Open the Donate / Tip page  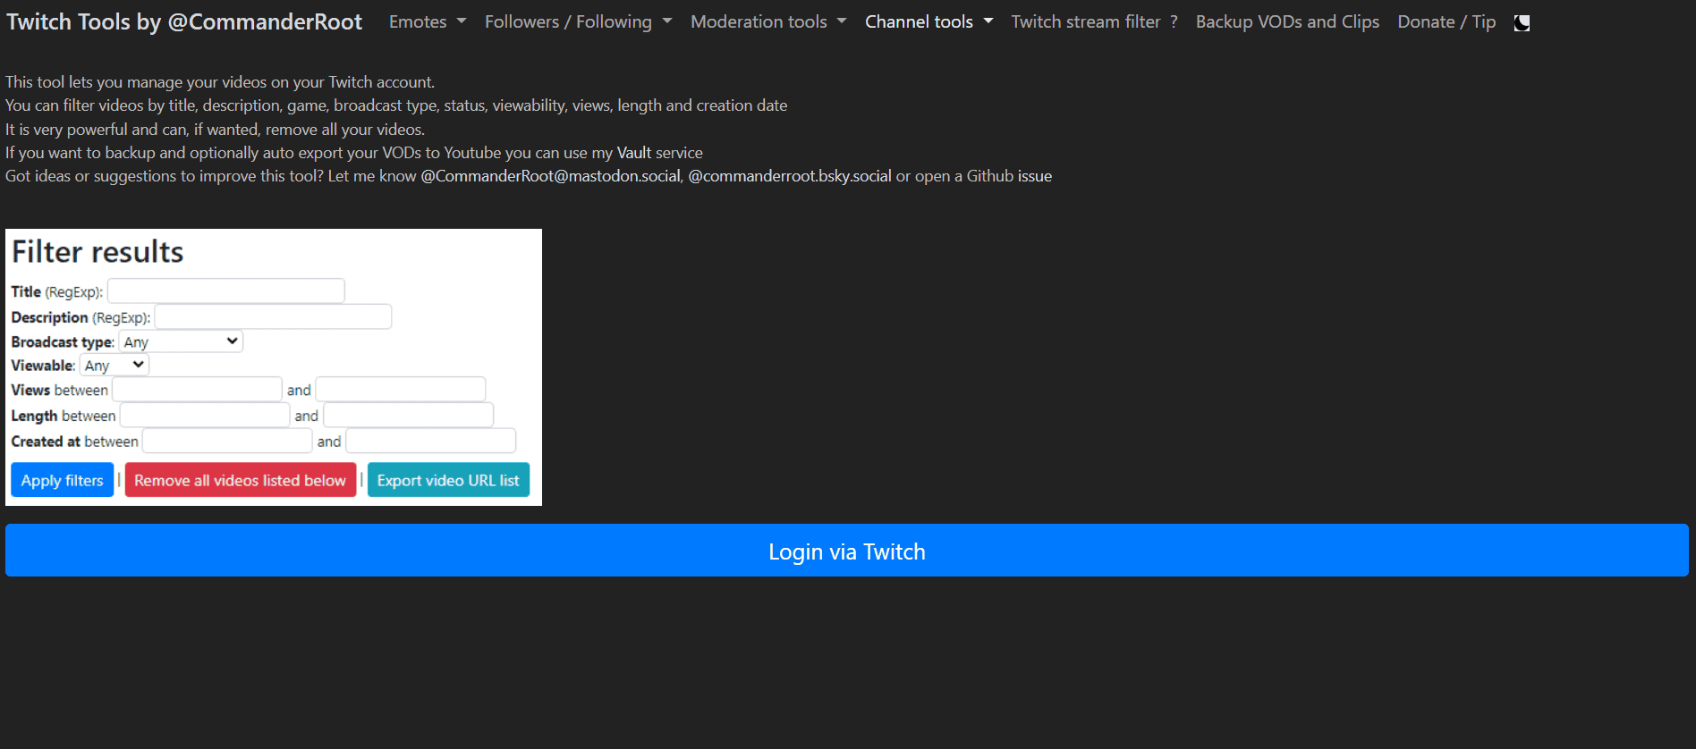(1446, 22)
